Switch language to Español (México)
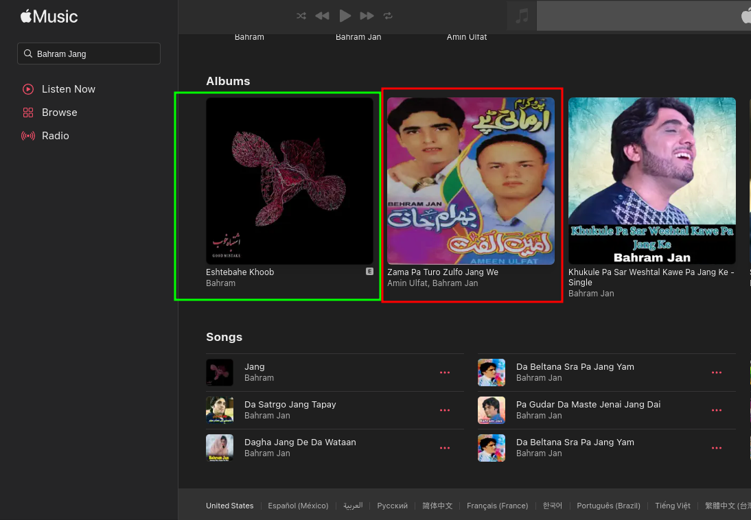The height and width of the screenshot is (520, 751). coord(298,506)
